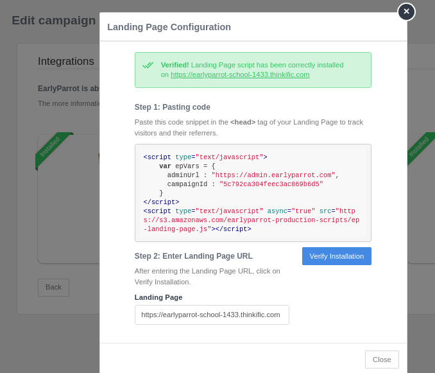Click the Back button on the Integrations page
Image resolution: width=435 pixels, height=373 pixels.
click(x=53, y=287)
